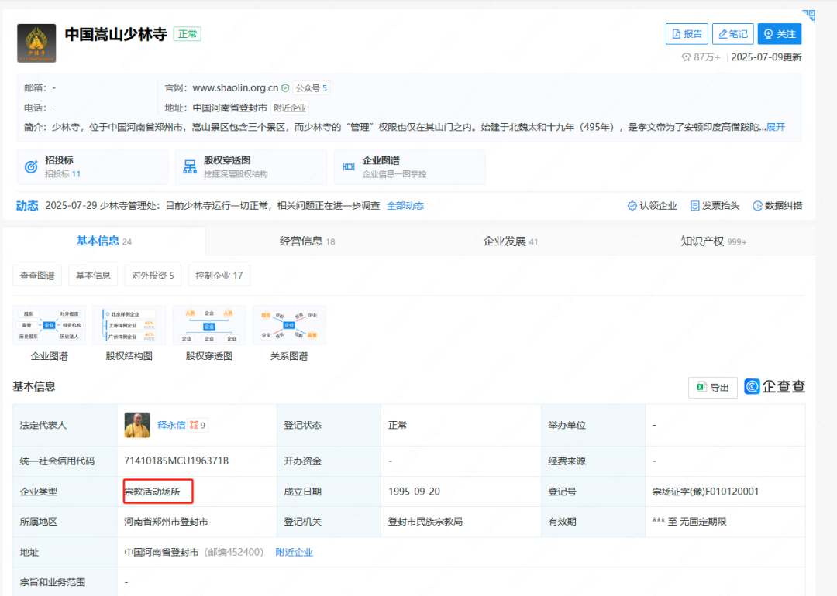Open 全部动态 link
The width and height of the screenshot is (837, 596).
pyautogui.click(x=405, y=206)
